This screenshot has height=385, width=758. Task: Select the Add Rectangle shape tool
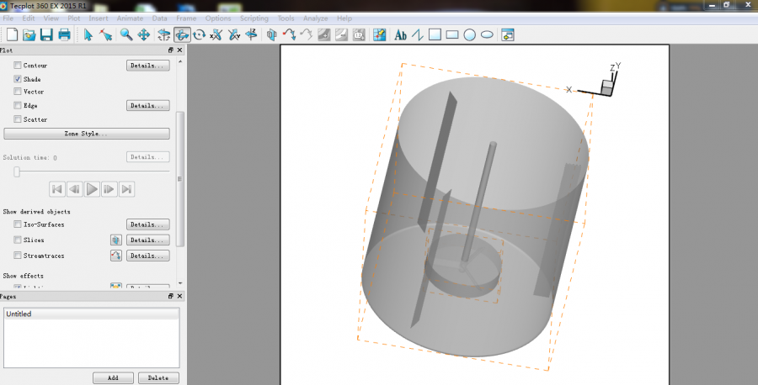pos(451,34)
